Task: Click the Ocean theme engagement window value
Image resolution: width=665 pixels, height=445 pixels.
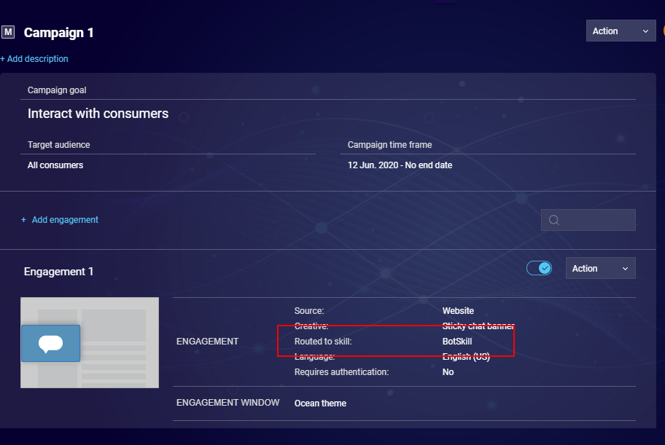Action: click(x=320, y=403)
